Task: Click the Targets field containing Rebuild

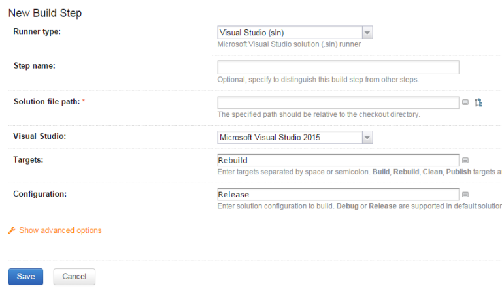Action: tap(338, 160)
